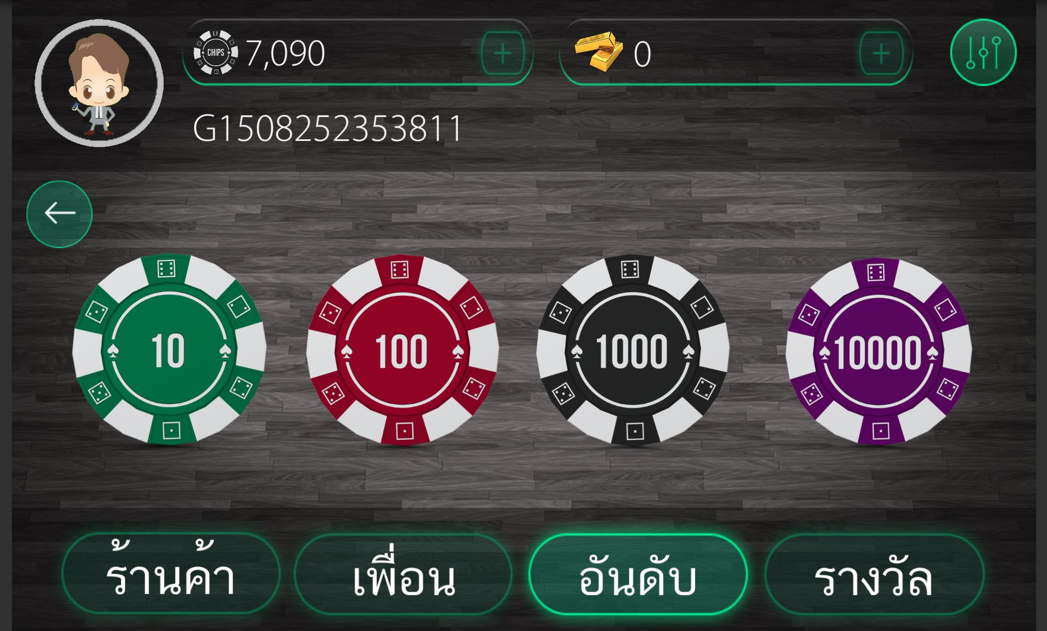Viewport: 1047px width, 631px height.
Task: Select the purple 10000 chip
Action: click(879, 351)
